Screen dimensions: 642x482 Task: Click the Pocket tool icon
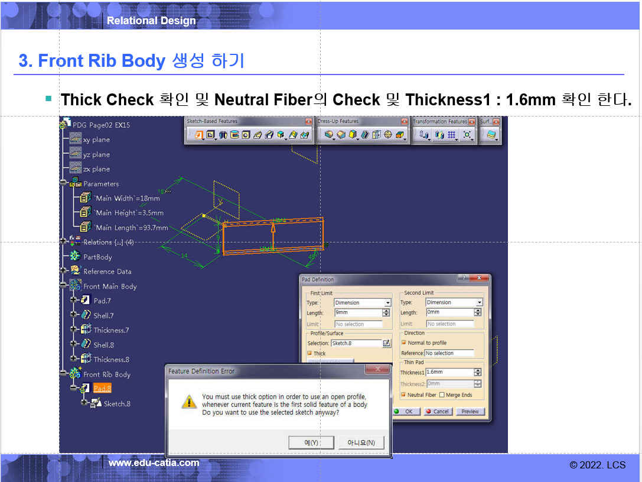(x=210, y=135)
